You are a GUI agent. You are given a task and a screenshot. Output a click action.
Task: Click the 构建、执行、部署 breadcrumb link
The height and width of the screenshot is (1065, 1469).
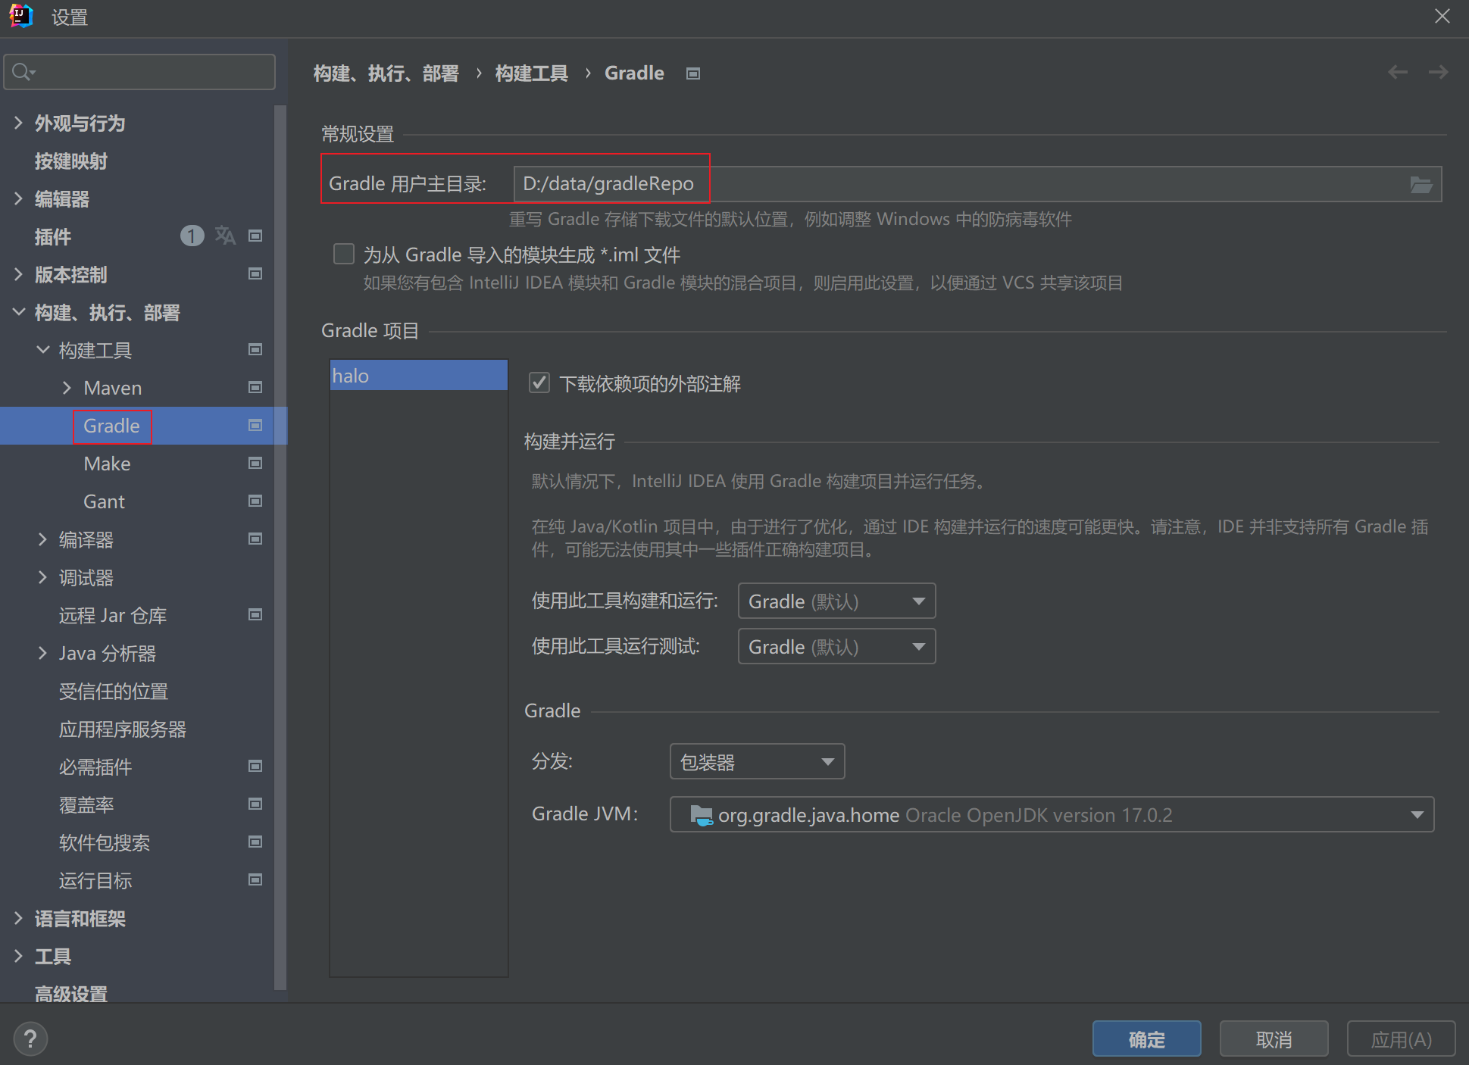point(386,73)
